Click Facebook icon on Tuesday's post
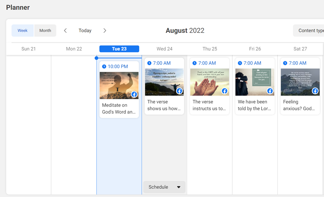The height and width of the screenshot is (197, 324). click(134, 94)
